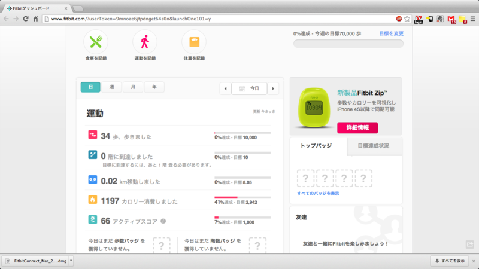Click the 階数バッジ placeholder box
This screenshot has width=479, height=269.
tap(257, 245)
